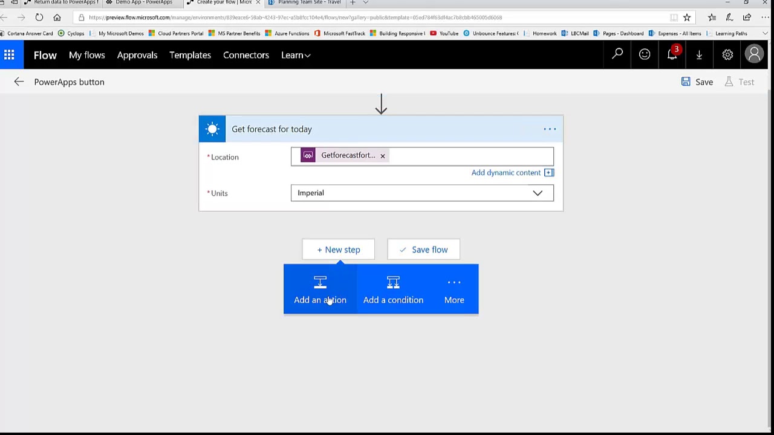
Task: Expand the Learn menu
Action: coord(296,55)
